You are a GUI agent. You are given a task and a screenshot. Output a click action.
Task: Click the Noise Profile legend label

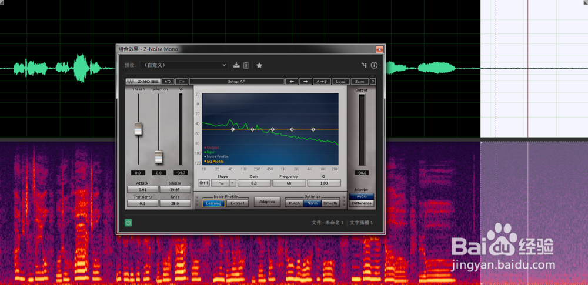point(218,156)
